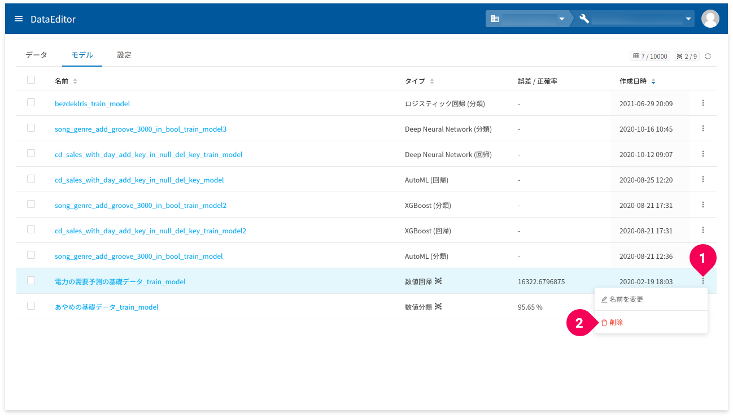The height and width of the screenshot is (417, 733).
Task: Check the box for song_genre_add_groove_3000_in_bool_train_model3
Action: (31, 128)
